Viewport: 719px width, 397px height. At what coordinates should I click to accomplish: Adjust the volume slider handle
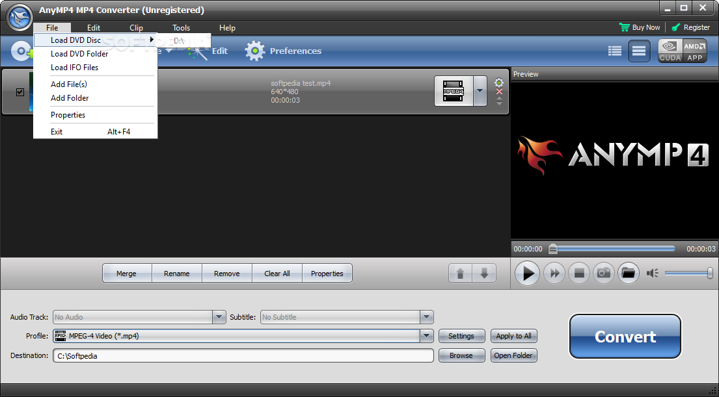tap(711, 274)
